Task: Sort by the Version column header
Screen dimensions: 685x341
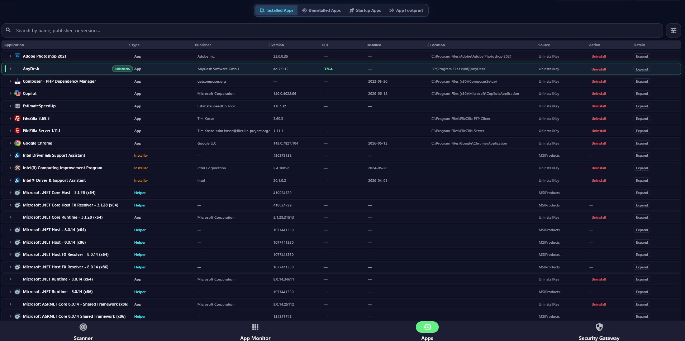Action: [x=276, y=45]
